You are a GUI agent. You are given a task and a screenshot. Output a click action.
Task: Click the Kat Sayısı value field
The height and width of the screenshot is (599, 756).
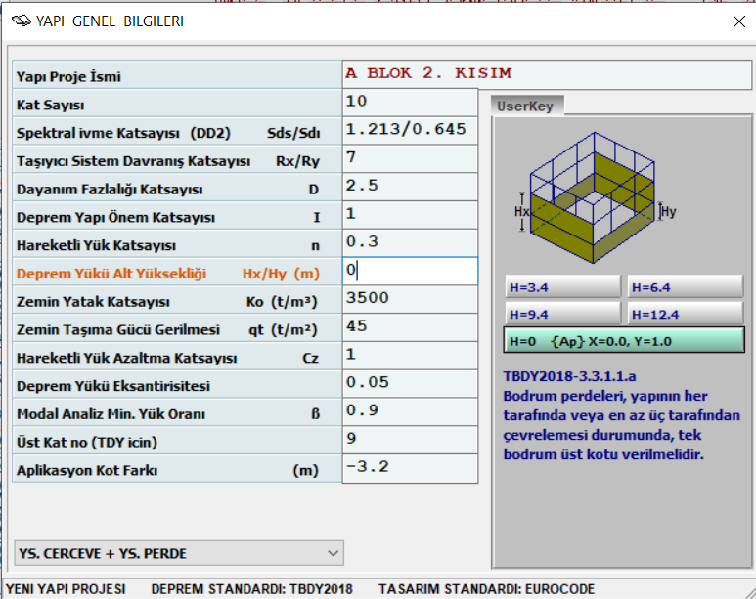tap(410, 103)
